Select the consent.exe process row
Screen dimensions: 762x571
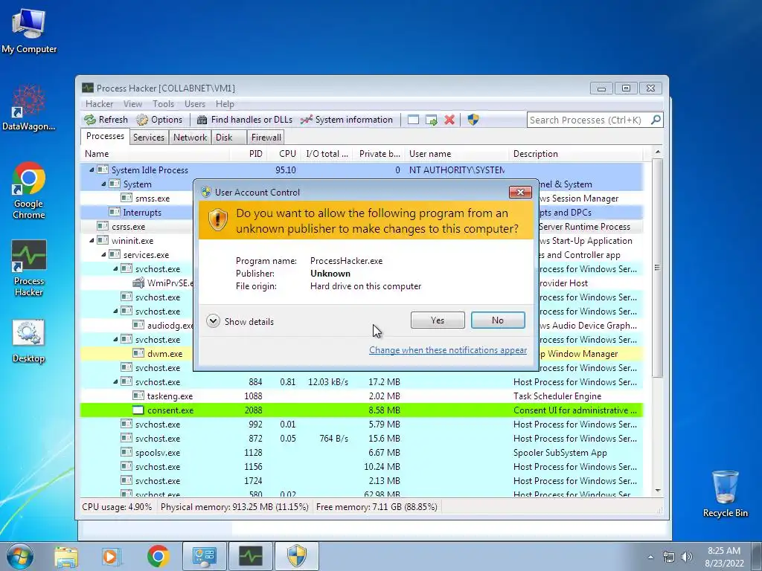(x=362, y=410)
